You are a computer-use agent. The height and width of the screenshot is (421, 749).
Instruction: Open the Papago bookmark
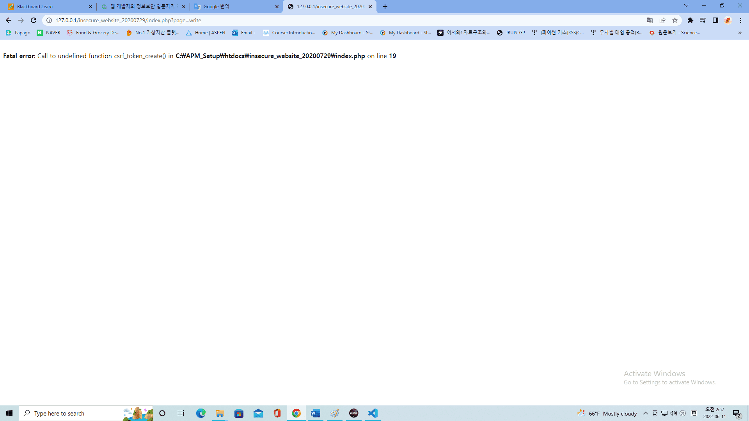pyautogui.click(x=18, y=33)
